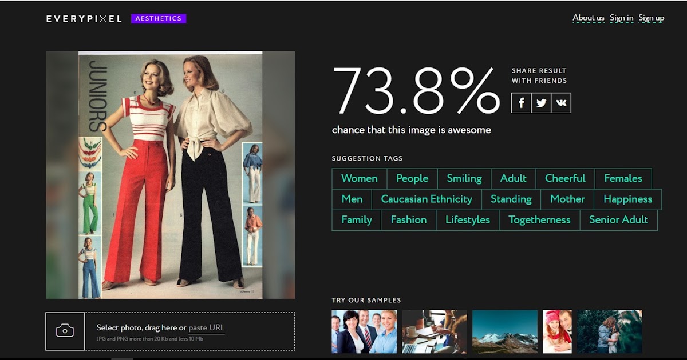The image size is (687, 360).
Task: Click the Sign up link
Action: click(x=652, y=18)
